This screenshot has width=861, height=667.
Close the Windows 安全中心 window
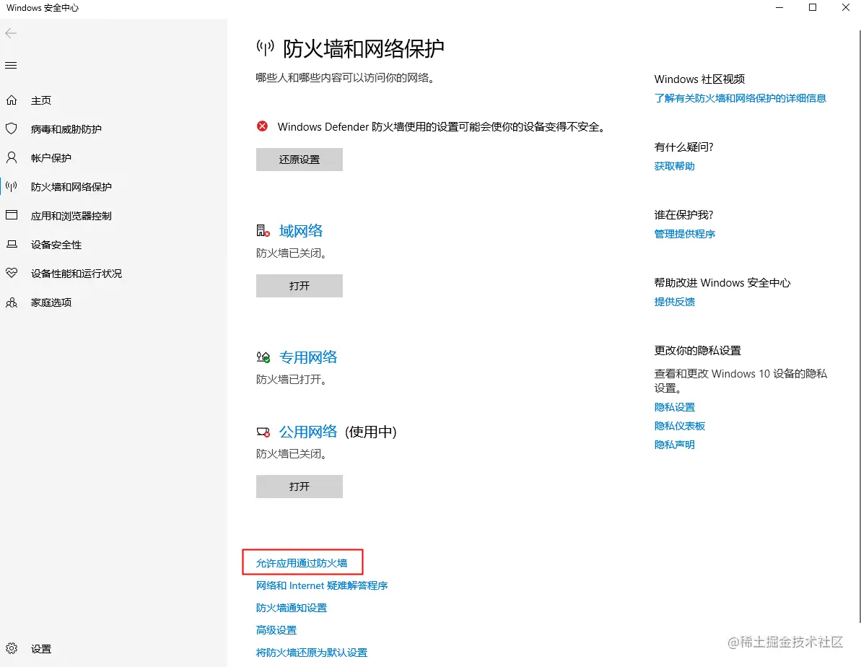click(846, 8)
